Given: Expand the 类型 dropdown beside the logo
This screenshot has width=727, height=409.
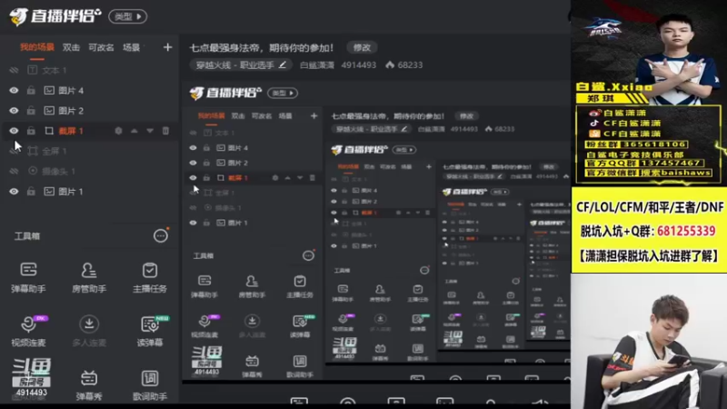Looking at the screenshot, I should coord(128,16).
